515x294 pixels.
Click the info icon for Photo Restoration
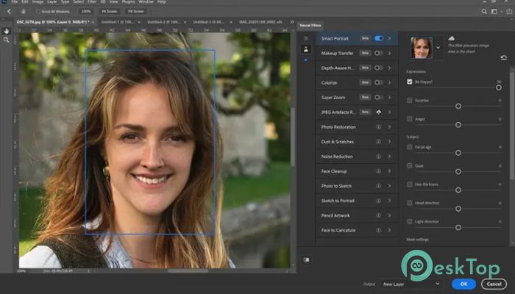click(379, 127)
